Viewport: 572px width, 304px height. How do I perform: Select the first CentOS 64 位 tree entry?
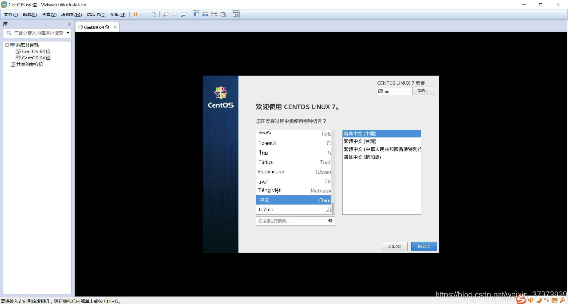33,51
